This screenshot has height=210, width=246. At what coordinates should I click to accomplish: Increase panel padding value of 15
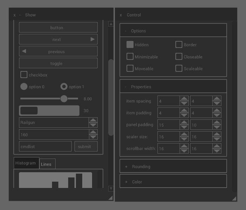[x=184, y=122]
